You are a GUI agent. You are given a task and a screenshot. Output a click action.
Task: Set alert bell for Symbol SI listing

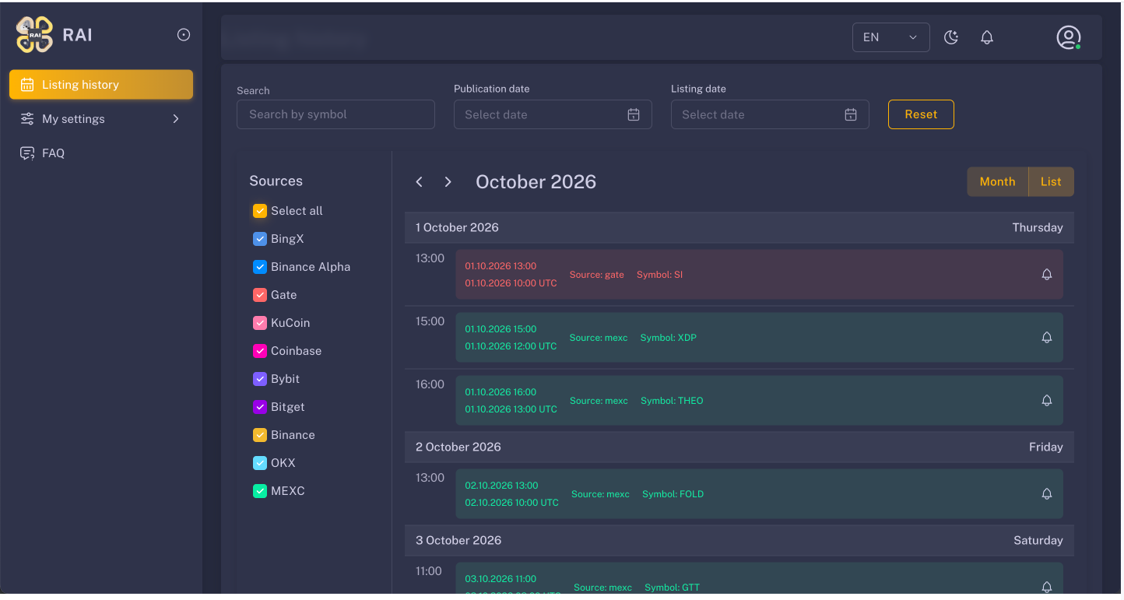pyautogui.click(x=1047, y=275)
